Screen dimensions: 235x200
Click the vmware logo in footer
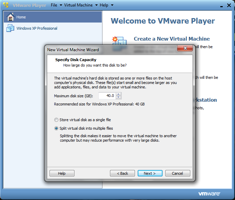click(209, 194)
